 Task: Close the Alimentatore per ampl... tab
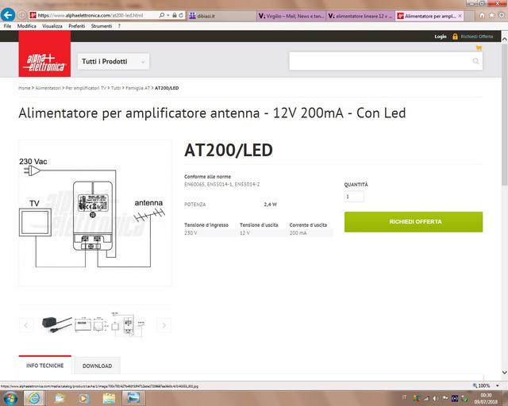point(460,16)
